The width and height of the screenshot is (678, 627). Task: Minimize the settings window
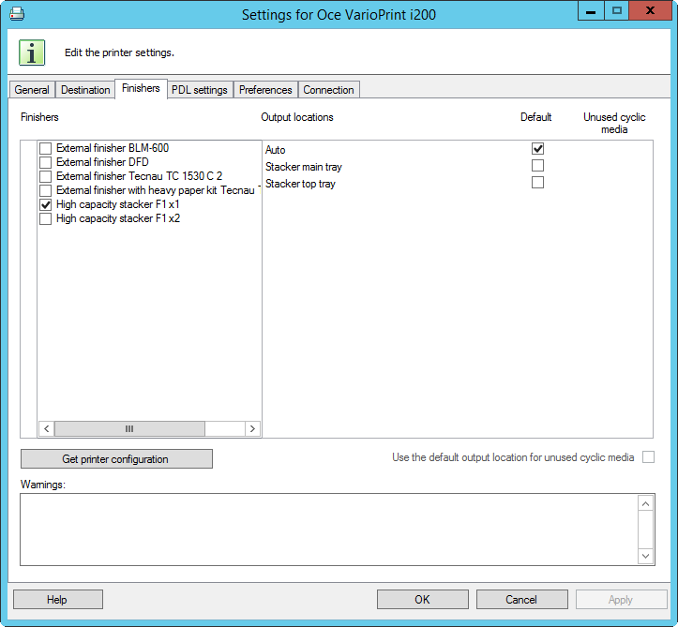(x=591, y=11)
